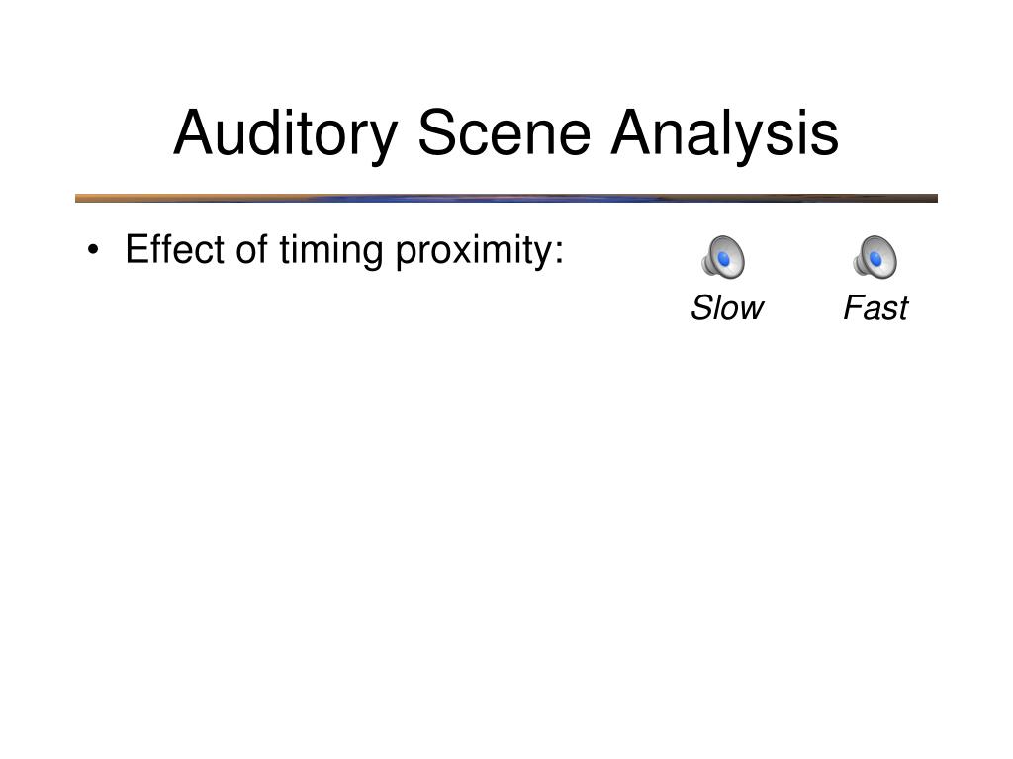Click the word "proximity:" in bullet
This screenshot has width=1013, height=759.
click(x=480, y=250)
